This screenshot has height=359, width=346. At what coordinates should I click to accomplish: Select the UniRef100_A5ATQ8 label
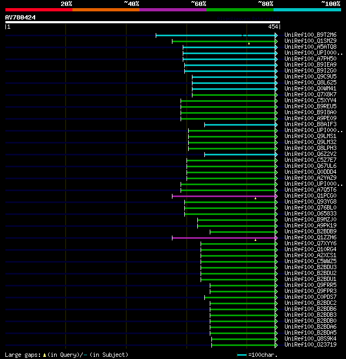[x=310, y=47]
